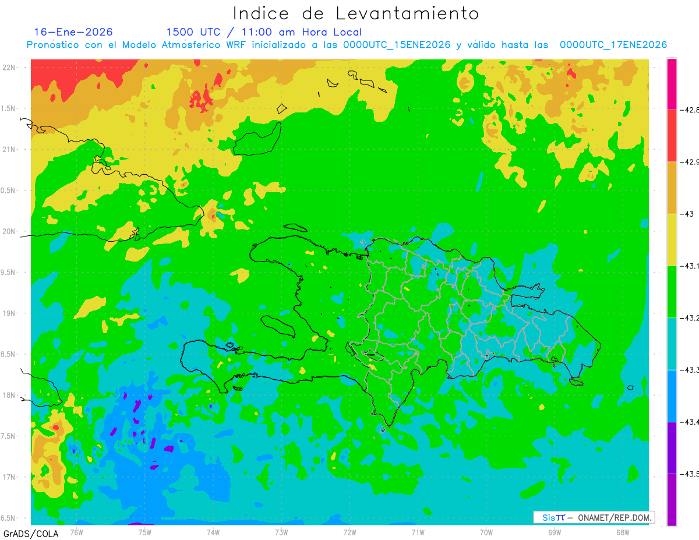The height and width of the screenshot is (540, 699).
Task: Click the '68W' longitude label
Action: pyautogui.click(x=622, y=532)
